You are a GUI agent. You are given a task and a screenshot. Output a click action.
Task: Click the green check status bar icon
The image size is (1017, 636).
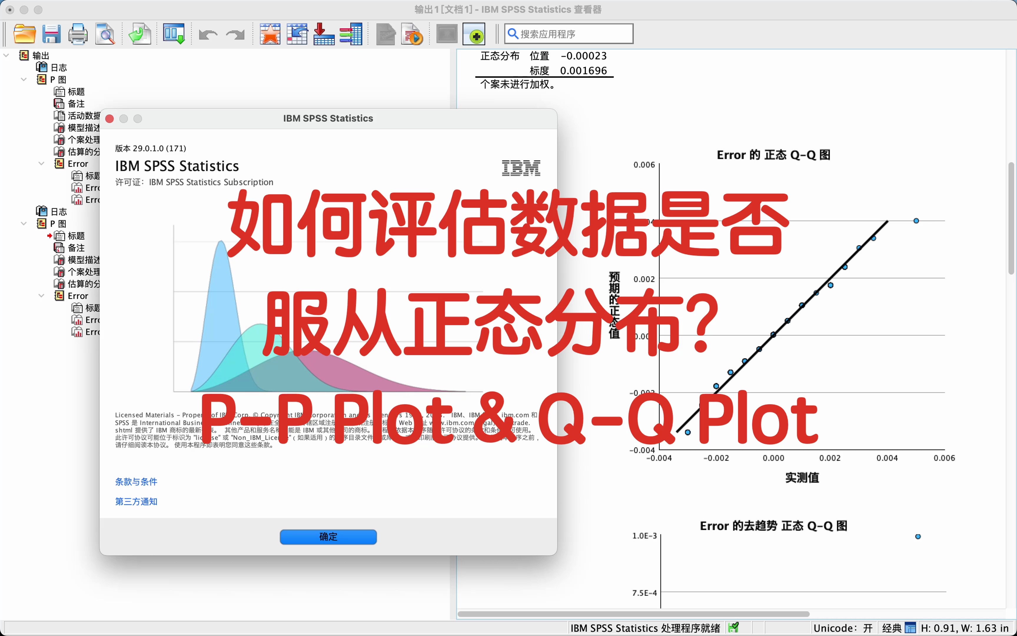point(733,627)
